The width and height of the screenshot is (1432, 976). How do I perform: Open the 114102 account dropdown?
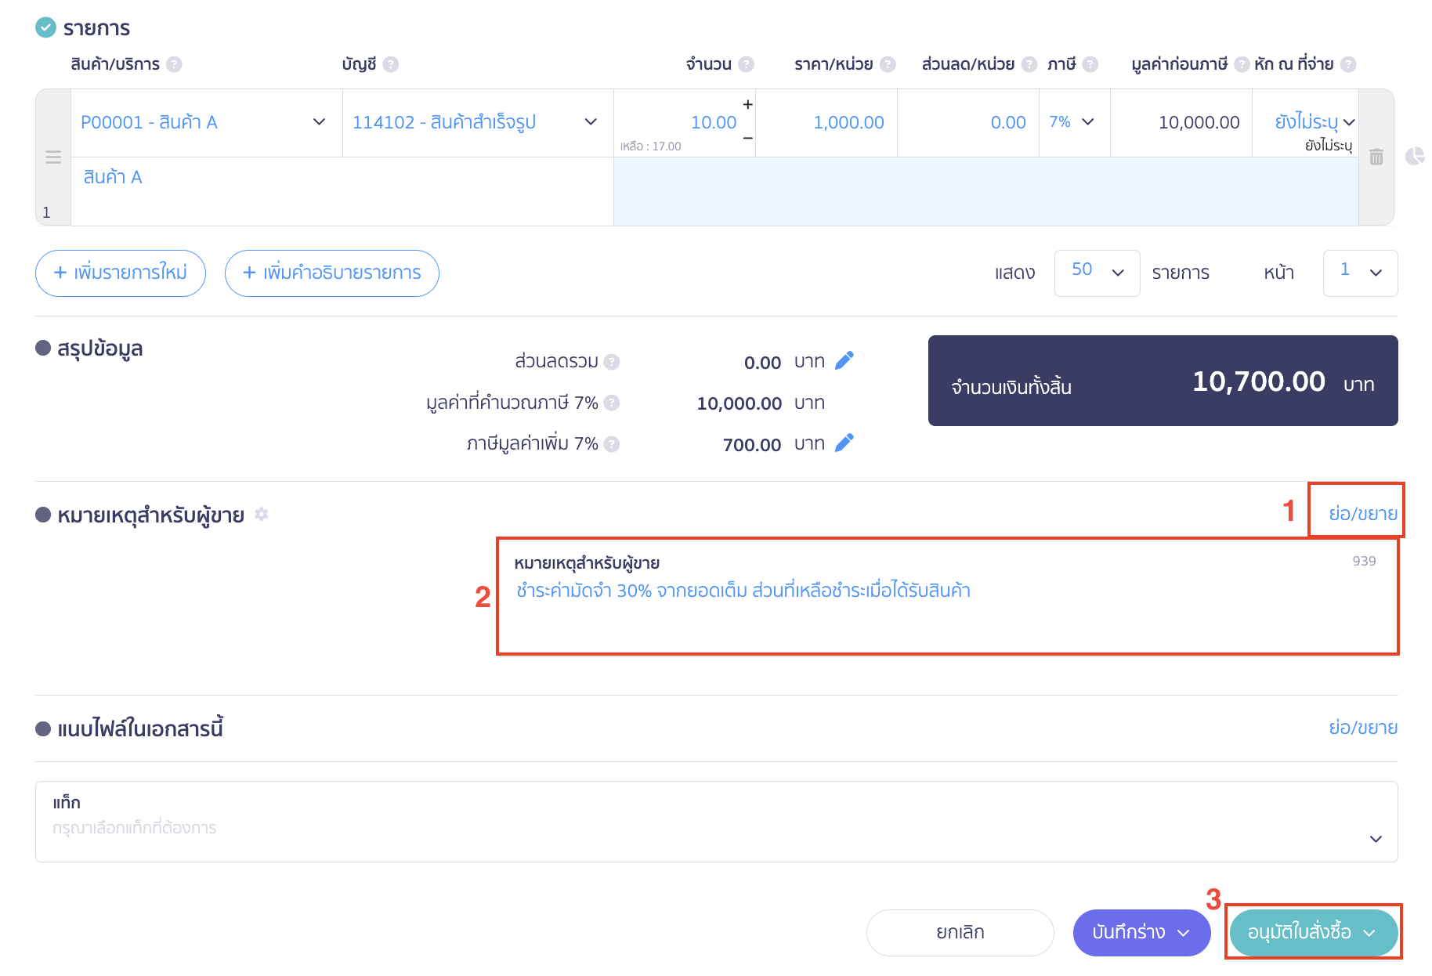click(x=591, y=122)
